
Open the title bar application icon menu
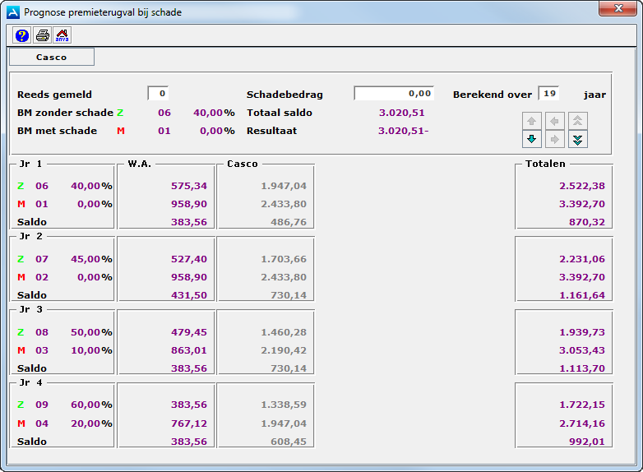[12, 12]
